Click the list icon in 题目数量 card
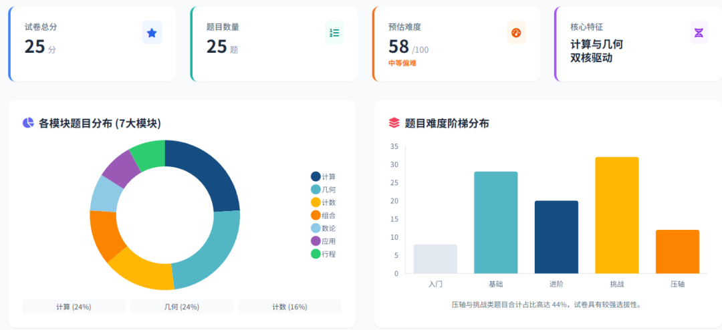 334,33
